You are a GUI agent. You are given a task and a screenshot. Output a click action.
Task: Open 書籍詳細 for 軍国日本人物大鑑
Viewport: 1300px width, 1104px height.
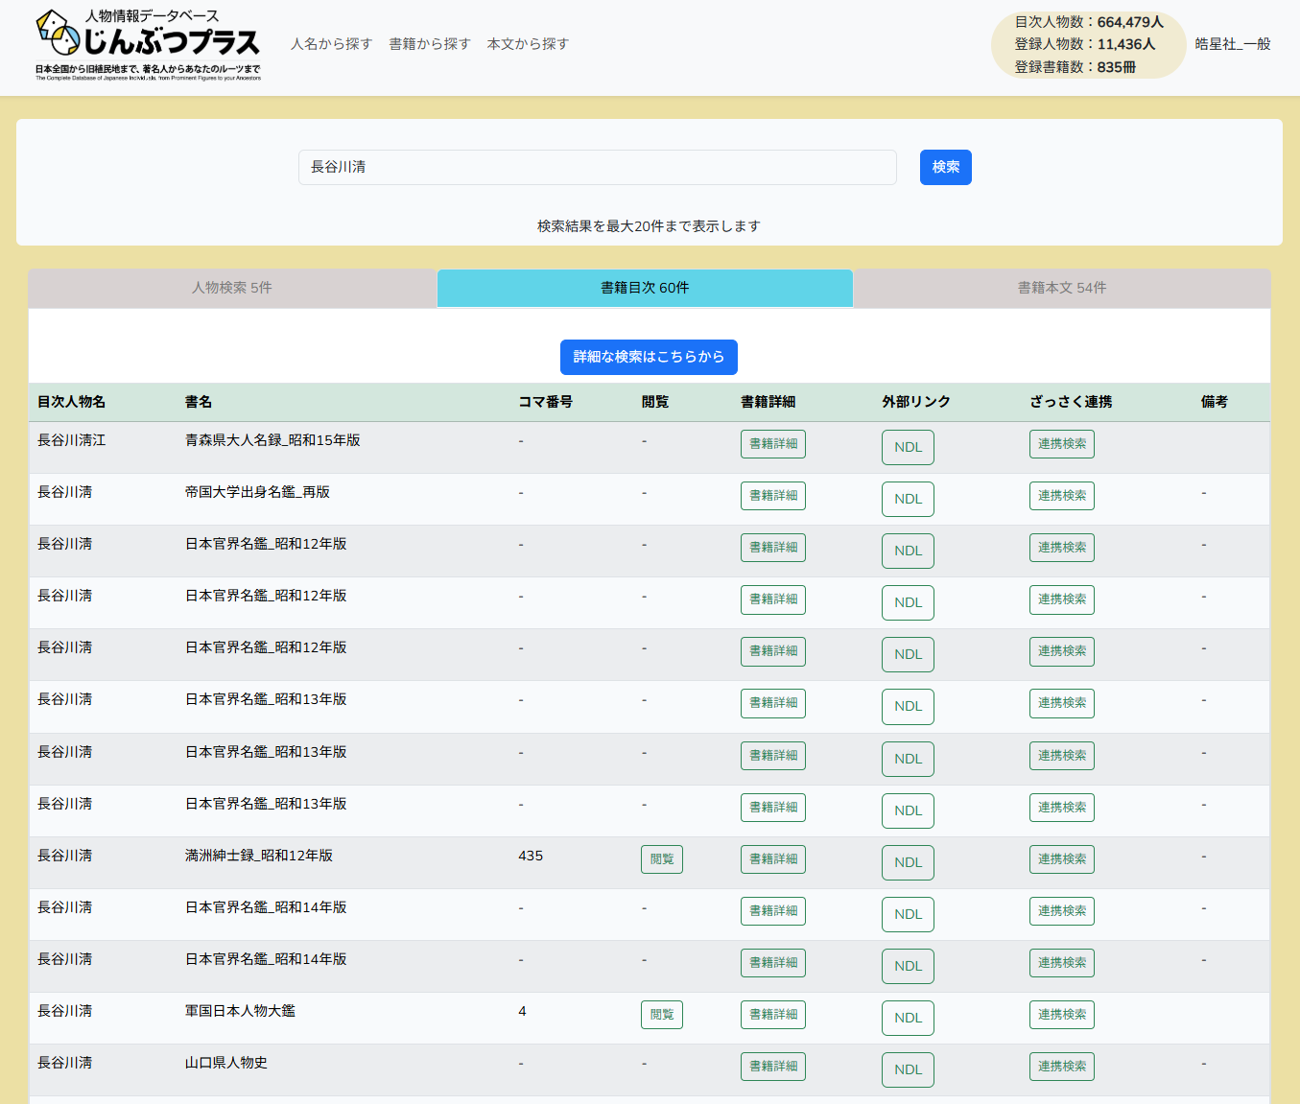coord(772,1015)
